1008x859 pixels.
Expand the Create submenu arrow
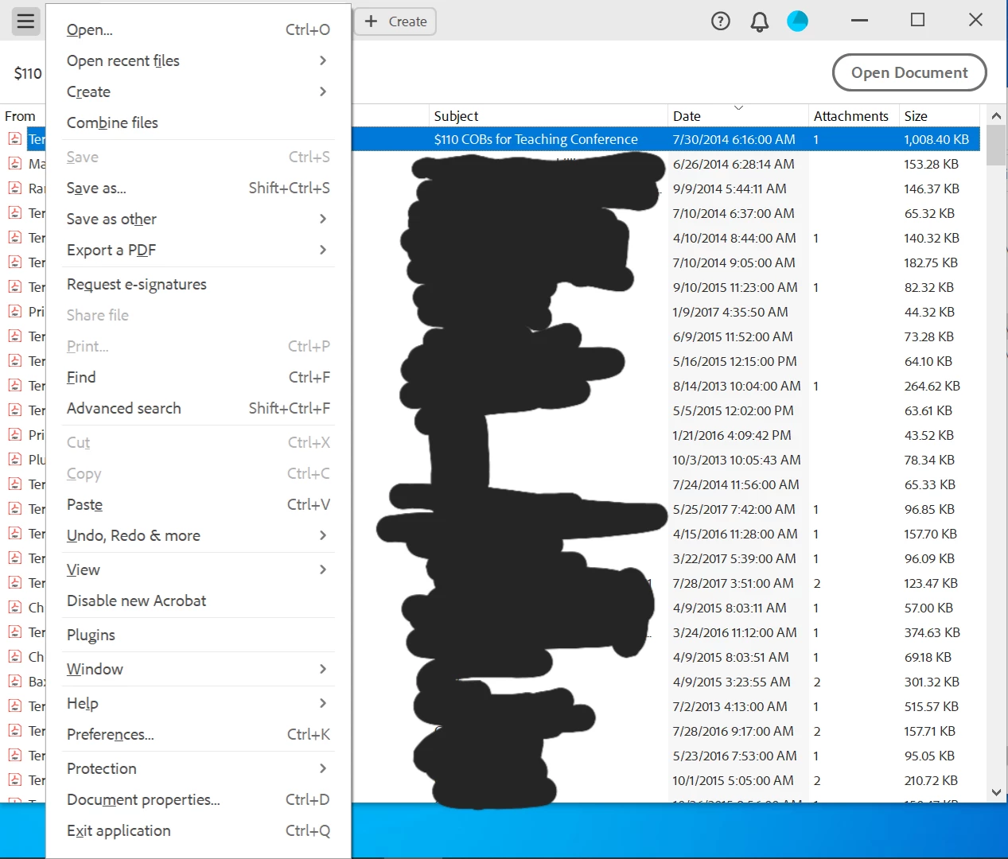[x=322, y=91]
